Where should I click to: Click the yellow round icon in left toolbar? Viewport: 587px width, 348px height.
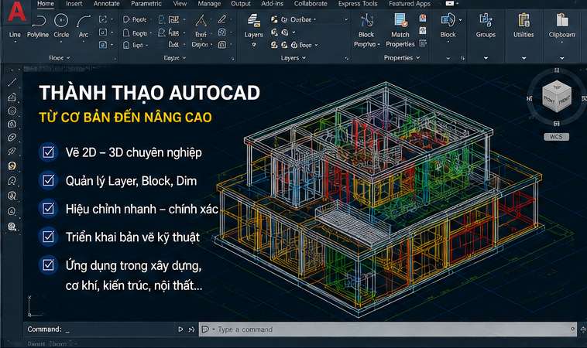12,166
